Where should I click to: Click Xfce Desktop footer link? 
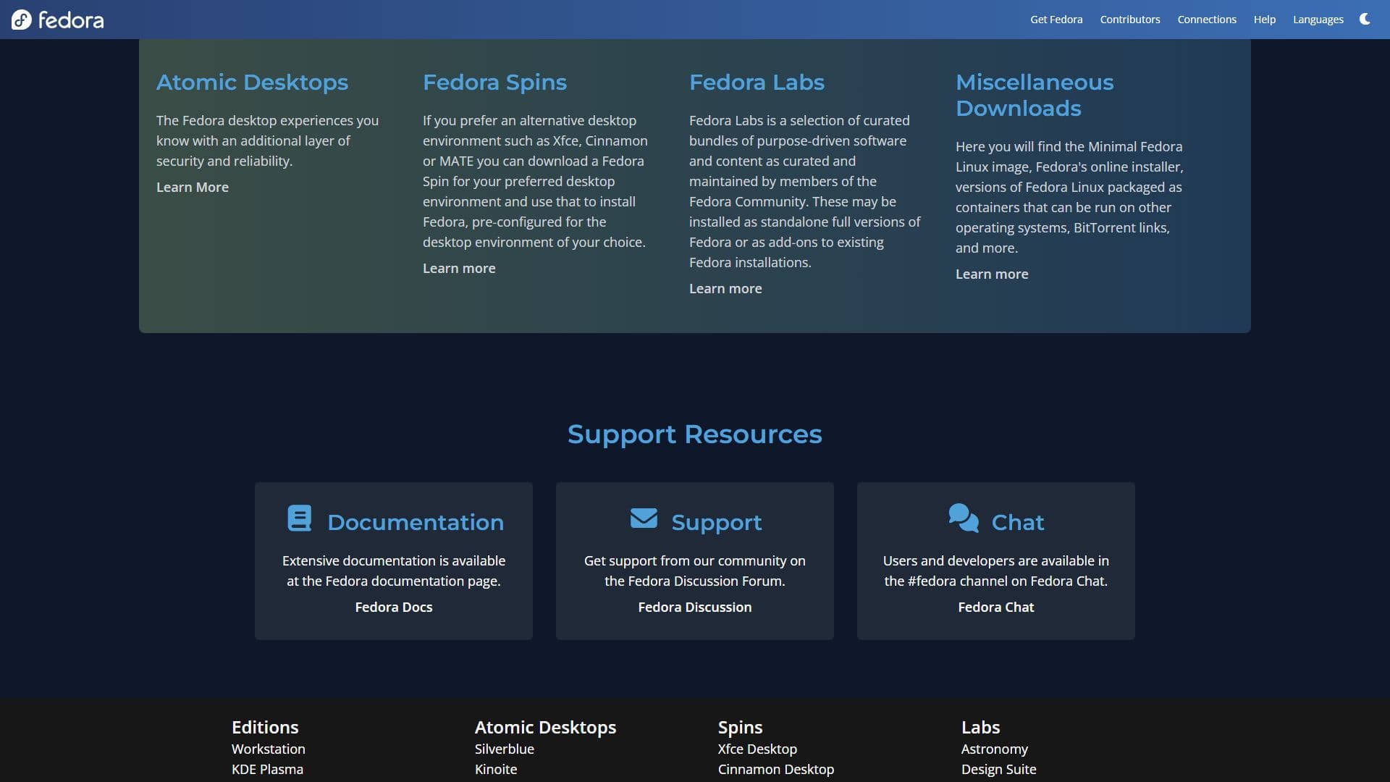click(x=757, y=749)
